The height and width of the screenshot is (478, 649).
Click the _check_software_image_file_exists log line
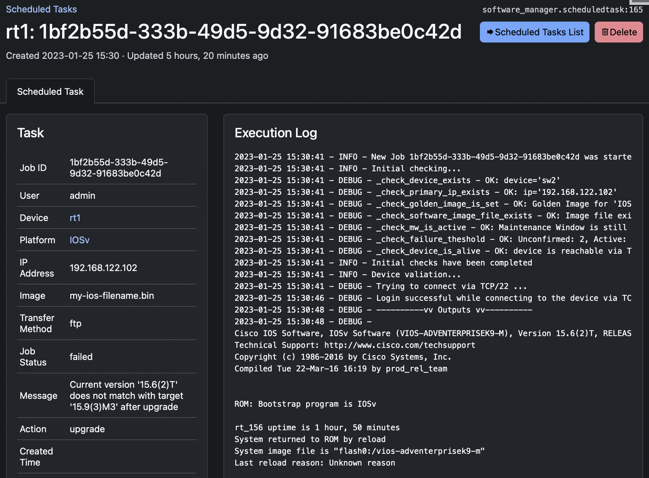pyautogui.click(x=433, y=216)
